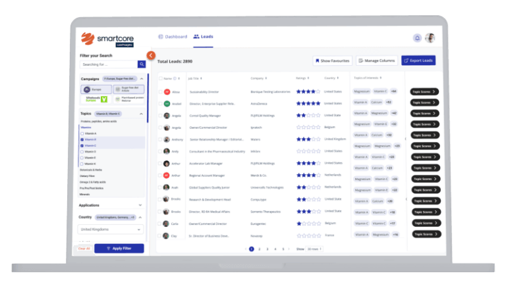The image size is (506, 290).
Task: Click the blue search magnifier icon
Action: pos(141,64)
